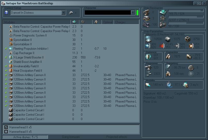The width and height of the screenshot is (208, 140).
Task: Click the scan resolution dish icon
Action: (x=168, y=74)
